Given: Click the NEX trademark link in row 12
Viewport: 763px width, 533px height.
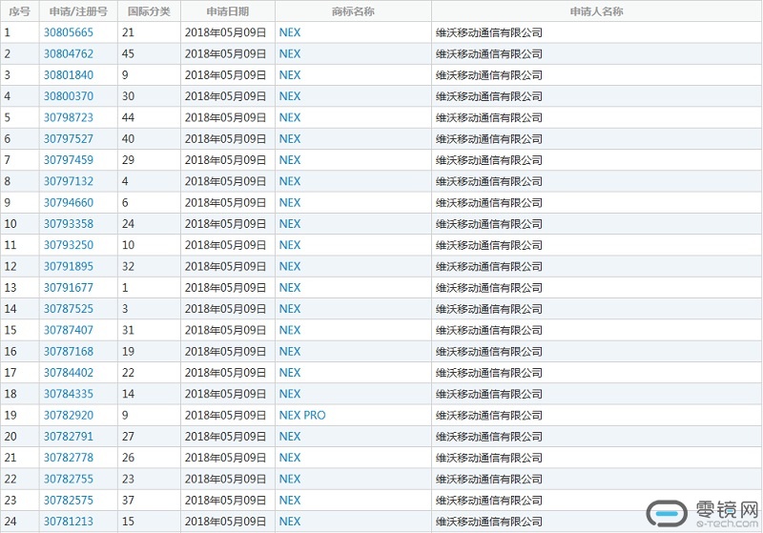Looking at the screenshot, I should 290,267.
